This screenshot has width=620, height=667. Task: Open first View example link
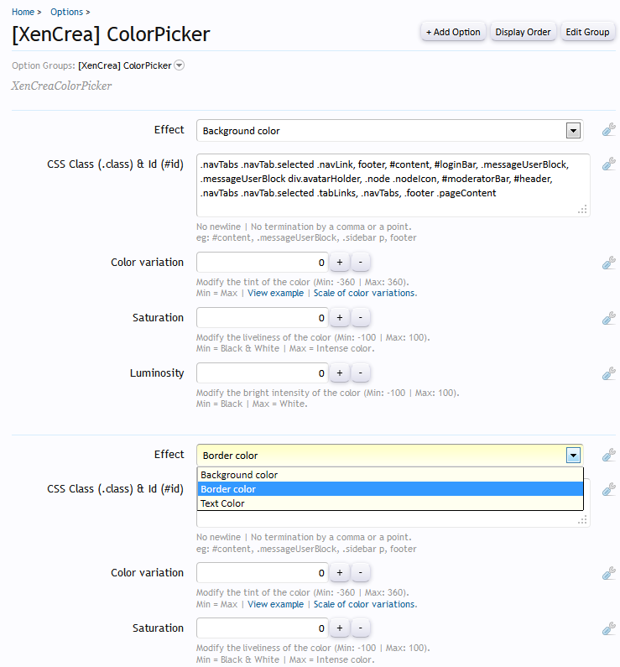tap(275, 293)
